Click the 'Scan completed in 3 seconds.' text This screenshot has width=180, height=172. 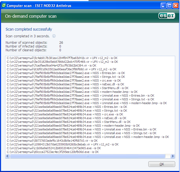pos(28,36)
